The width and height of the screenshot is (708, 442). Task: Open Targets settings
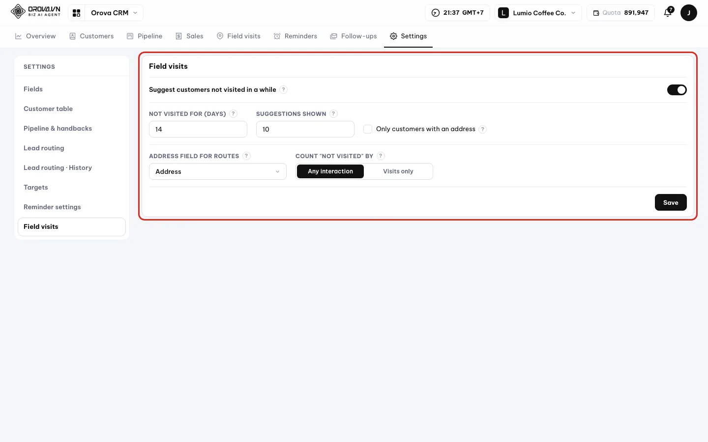pyautogui.click(x=72, y=187)
